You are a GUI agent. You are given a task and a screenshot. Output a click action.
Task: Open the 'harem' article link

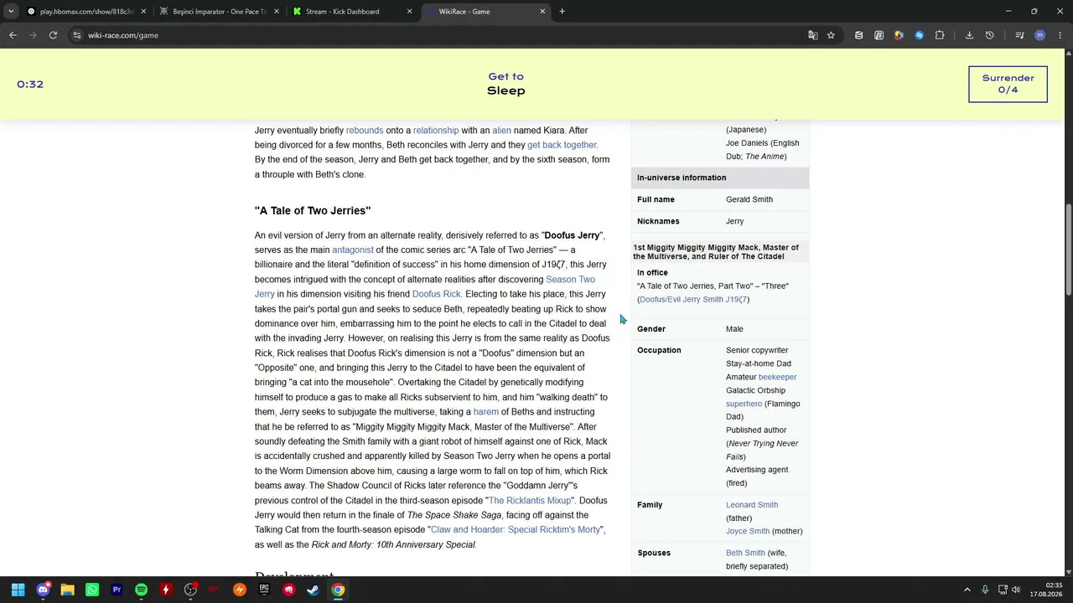485,412
